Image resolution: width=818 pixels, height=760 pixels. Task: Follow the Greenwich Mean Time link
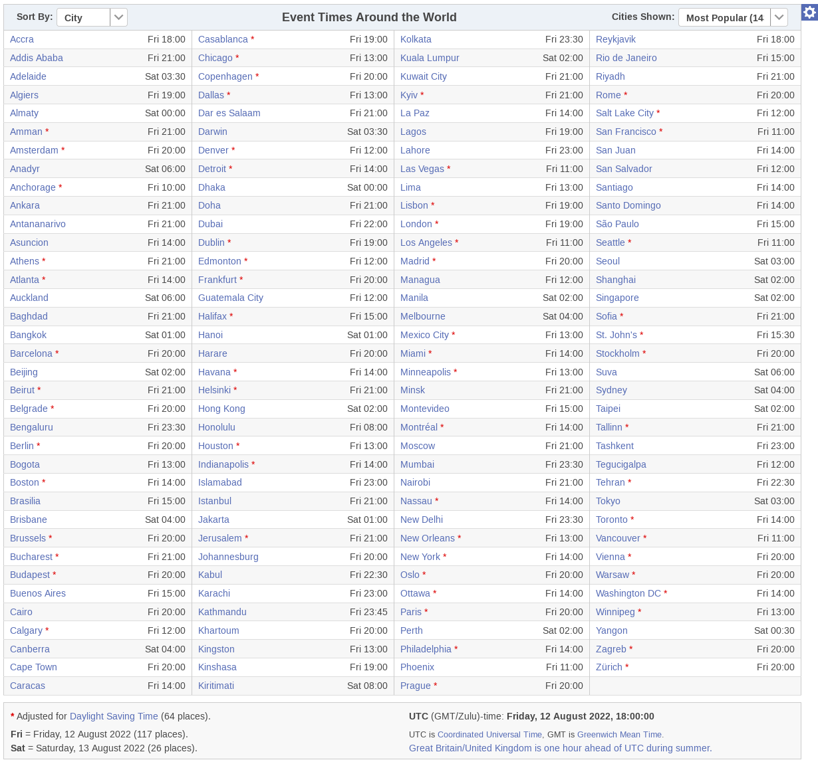click(619, 734)
